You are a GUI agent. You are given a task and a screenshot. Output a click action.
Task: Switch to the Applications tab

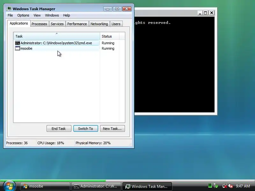click(x=19, y=23)
